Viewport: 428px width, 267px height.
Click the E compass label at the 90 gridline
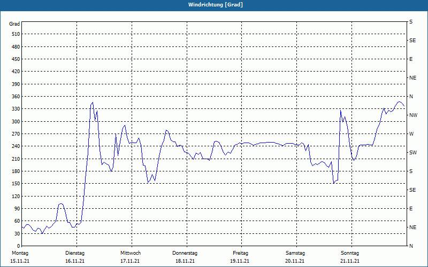[411, 209]
